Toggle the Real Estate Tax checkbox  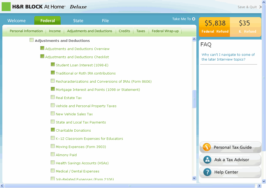(x=53, y=97)
